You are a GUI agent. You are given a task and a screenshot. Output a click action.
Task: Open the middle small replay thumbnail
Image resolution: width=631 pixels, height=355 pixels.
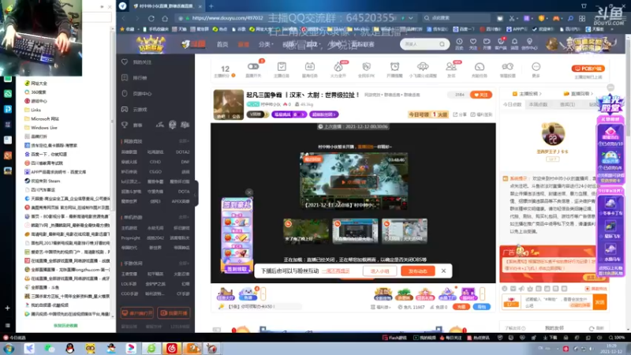coord(356,230)
